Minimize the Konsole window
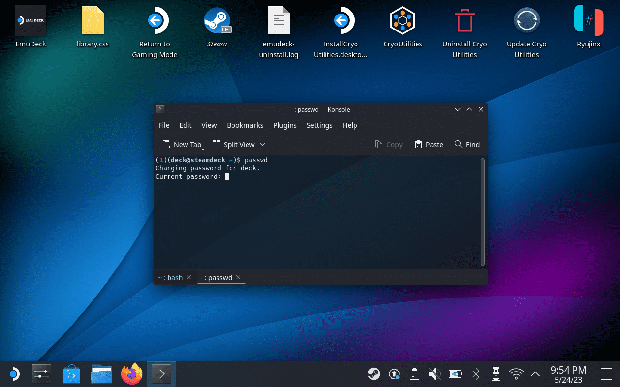The width and height of the screenshot is (620, 387). [458, 109]
